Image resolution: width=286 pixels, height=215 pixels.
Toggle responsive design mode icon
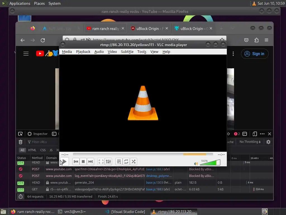pyautogui.click(x=255, y=134)
